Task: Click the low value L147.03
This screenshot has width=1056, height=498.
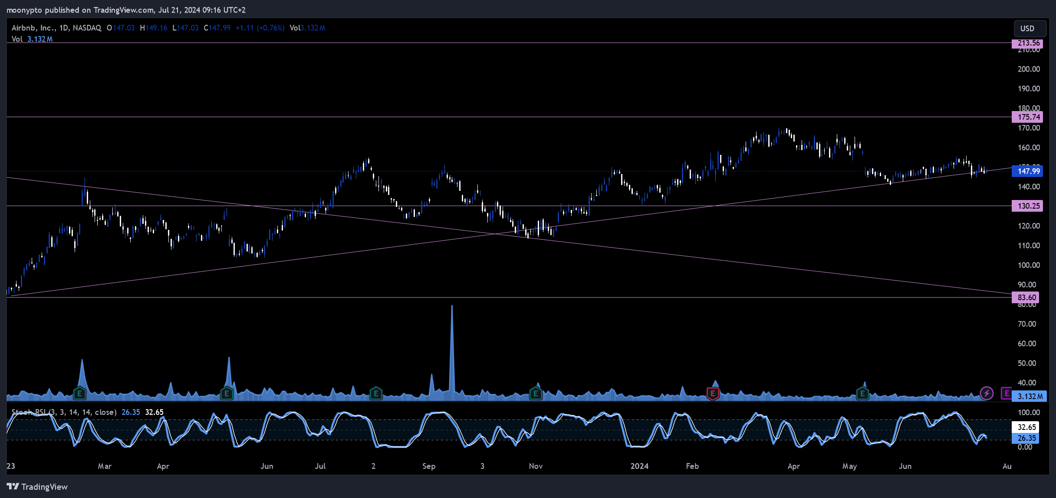Action: (x=185, y=28)
